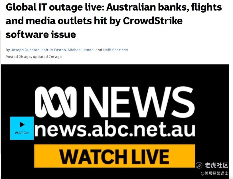Click the Global IT outage headline
The width and height of the screenshot is (233, 179).
(114, 21)
